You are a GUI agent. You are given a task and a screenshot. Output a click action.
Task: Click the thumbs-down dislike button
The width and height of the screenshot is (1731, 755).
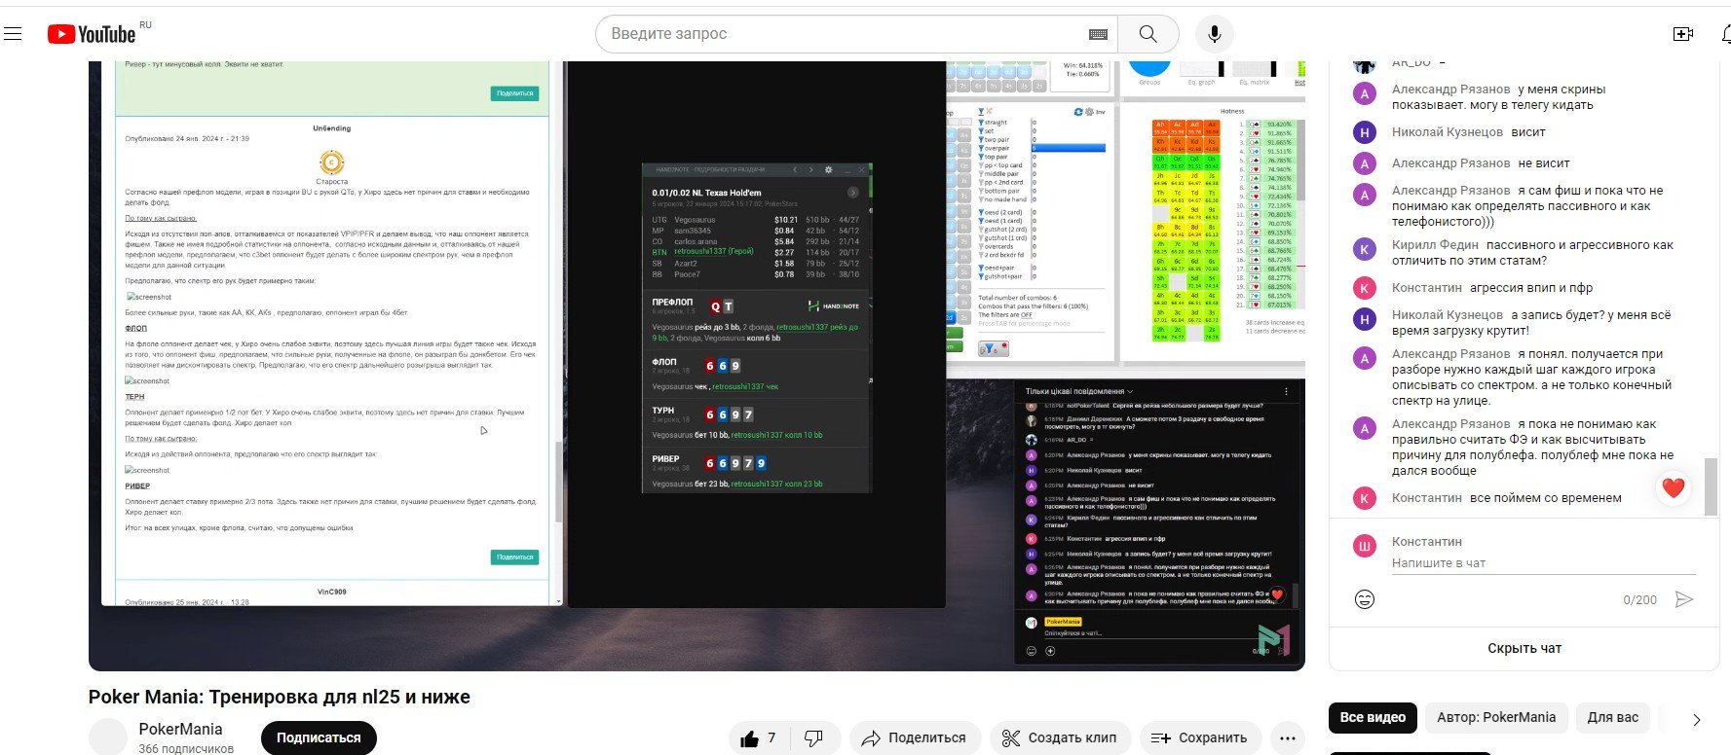tap(813, 738)
